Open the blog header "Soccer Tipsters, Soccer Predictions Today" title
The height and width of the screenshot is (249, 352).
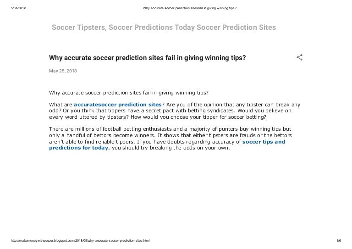pos(164,28)
